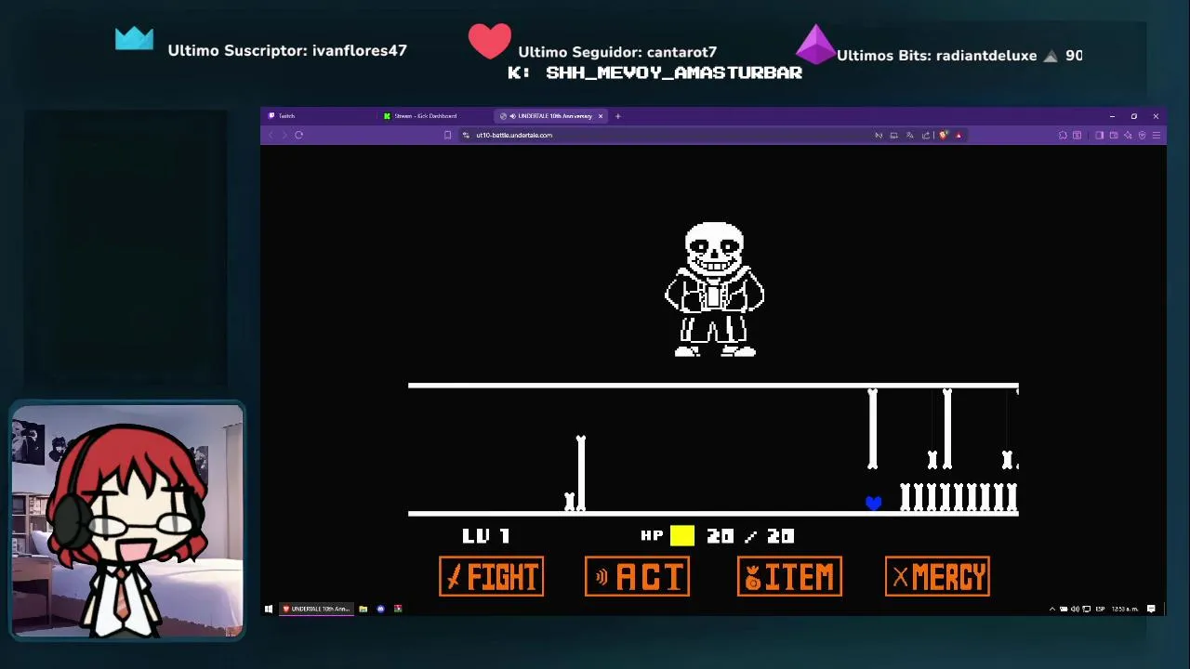1190x669 pixels.
Task: Open the Brave Shields lion icon
Action: 943,135
